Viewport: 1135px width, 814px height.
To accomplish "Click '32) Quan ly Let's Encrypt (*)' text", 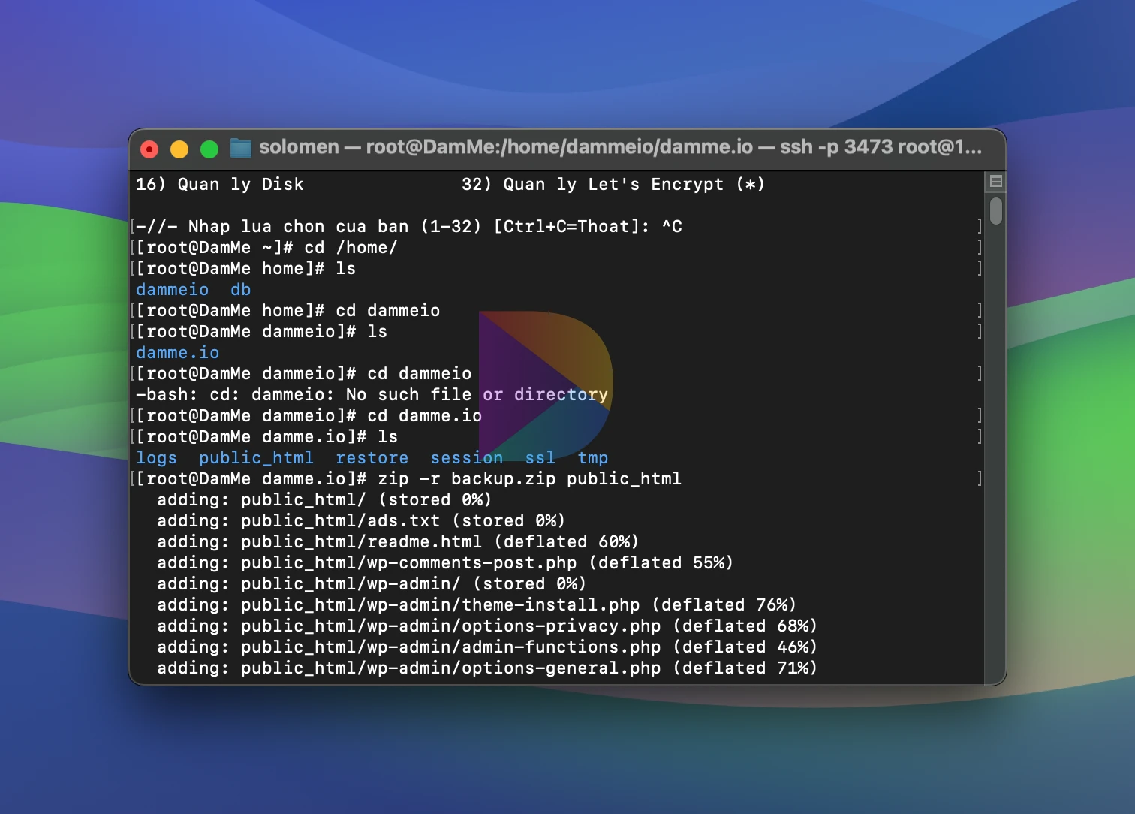I will [x=613, y=185].
